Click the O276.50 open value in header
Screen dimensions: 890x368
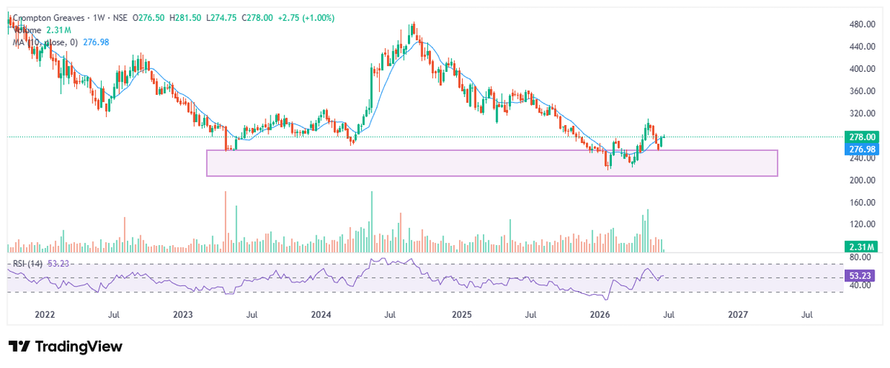(148, 18)
